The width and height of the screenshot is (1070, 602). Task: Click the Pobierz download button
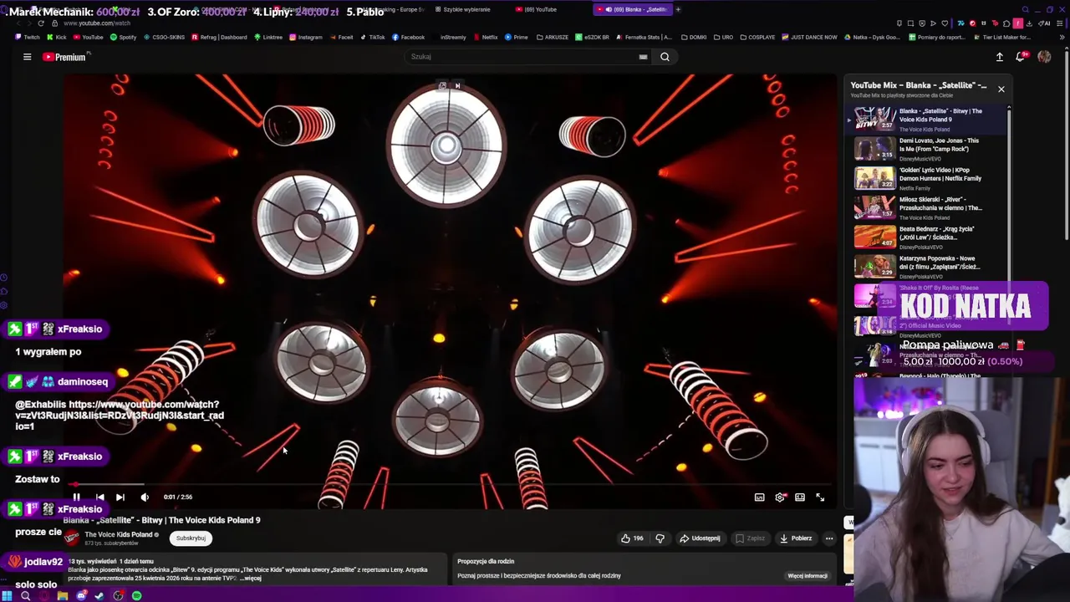tap(795, 538)
